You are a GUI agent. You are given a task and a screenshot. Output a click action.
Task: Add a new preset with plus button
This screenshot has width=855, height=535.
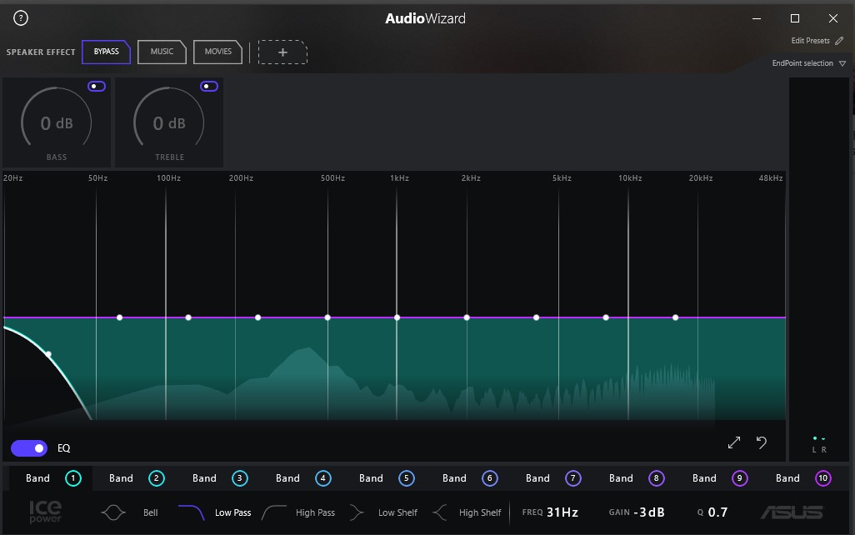point(282,52)
